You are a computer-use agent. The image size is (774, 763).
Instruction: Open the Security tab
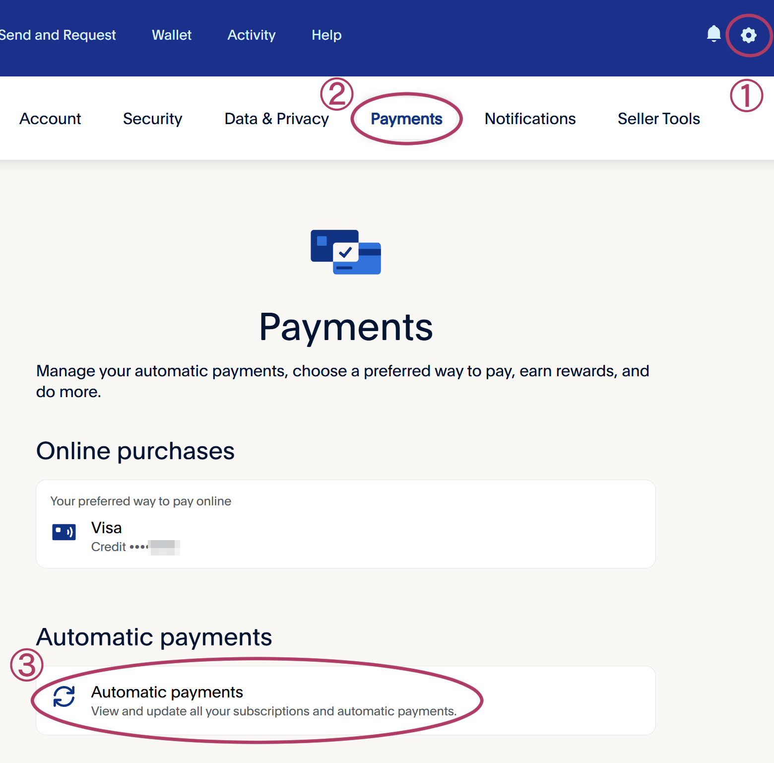pyautogui.click(x=152, y=118)
